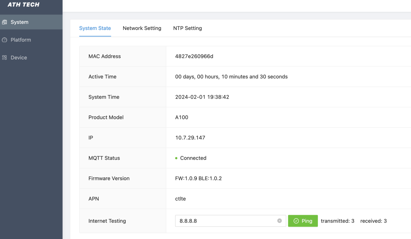Click the MQTT Status label
411x239 pixels.
[104, 158]
